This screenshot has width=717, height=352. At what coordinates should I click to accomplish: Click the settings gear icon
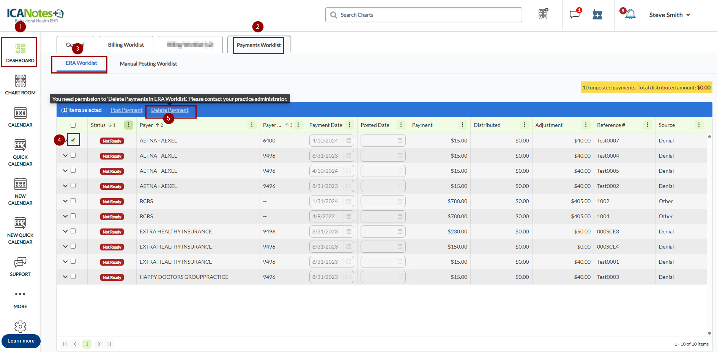coord(20,326)
